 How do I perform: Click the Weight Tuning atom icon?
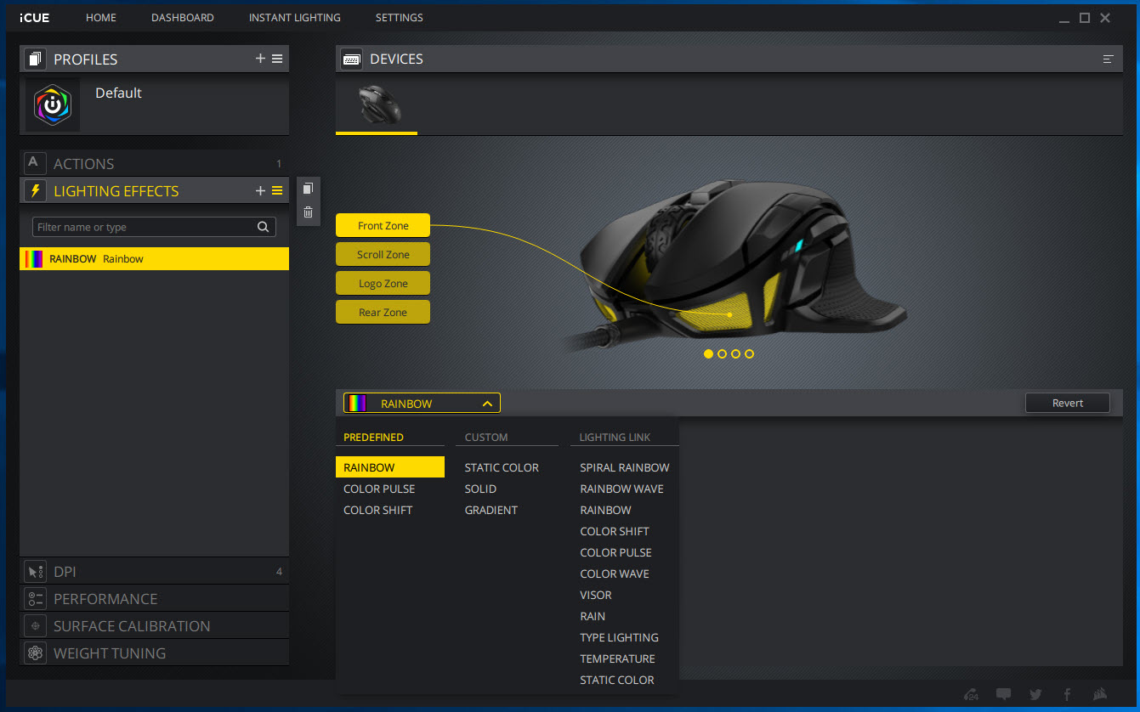[35, 653]
